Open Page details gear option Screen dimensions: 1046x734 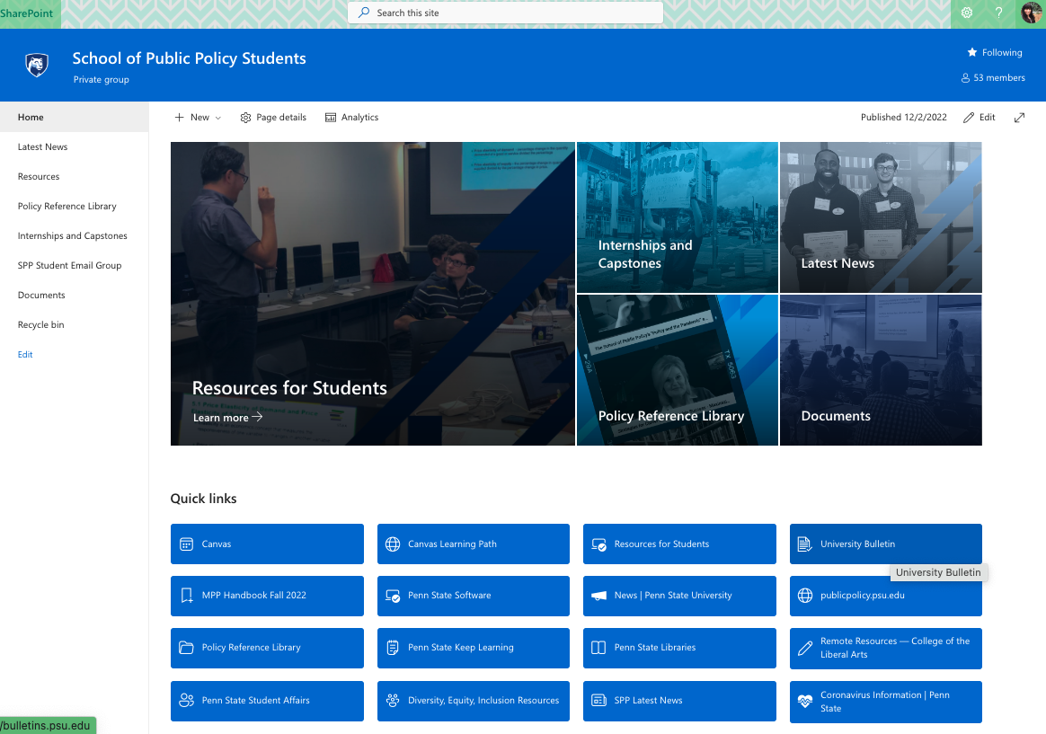(273, 118)
